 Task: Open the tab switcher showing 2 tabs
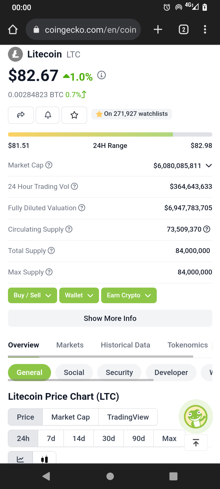[183, 30]
